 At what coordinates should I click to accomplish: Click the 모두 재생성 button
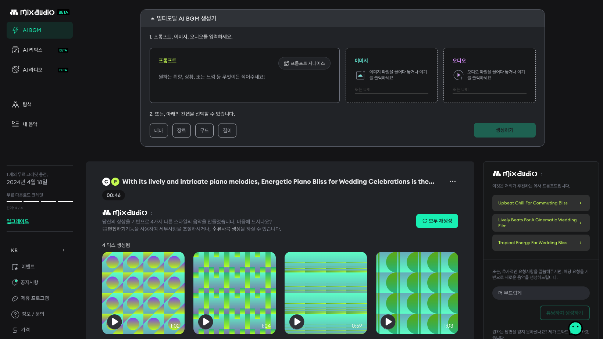(x=437, y=221)
